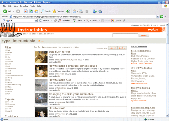Click the Google toolbar logo
This screenshot has height=126, width=169.
click(x=7, y=20)
